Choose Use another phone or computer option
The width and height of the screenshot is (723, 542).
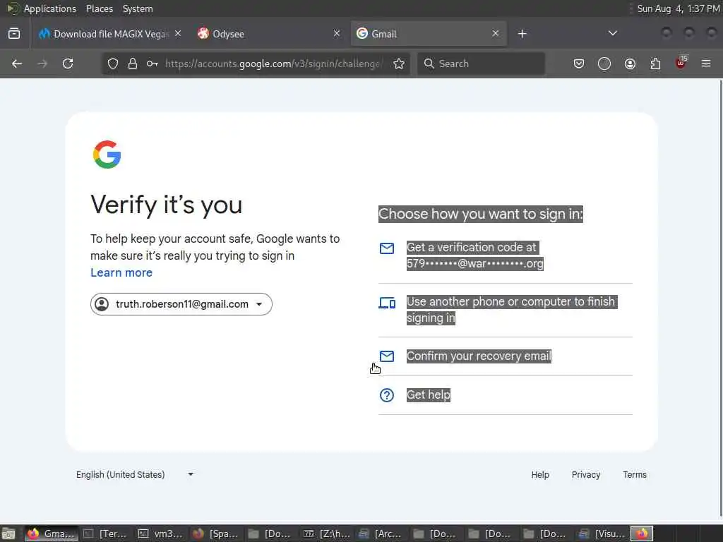(506, 311)
